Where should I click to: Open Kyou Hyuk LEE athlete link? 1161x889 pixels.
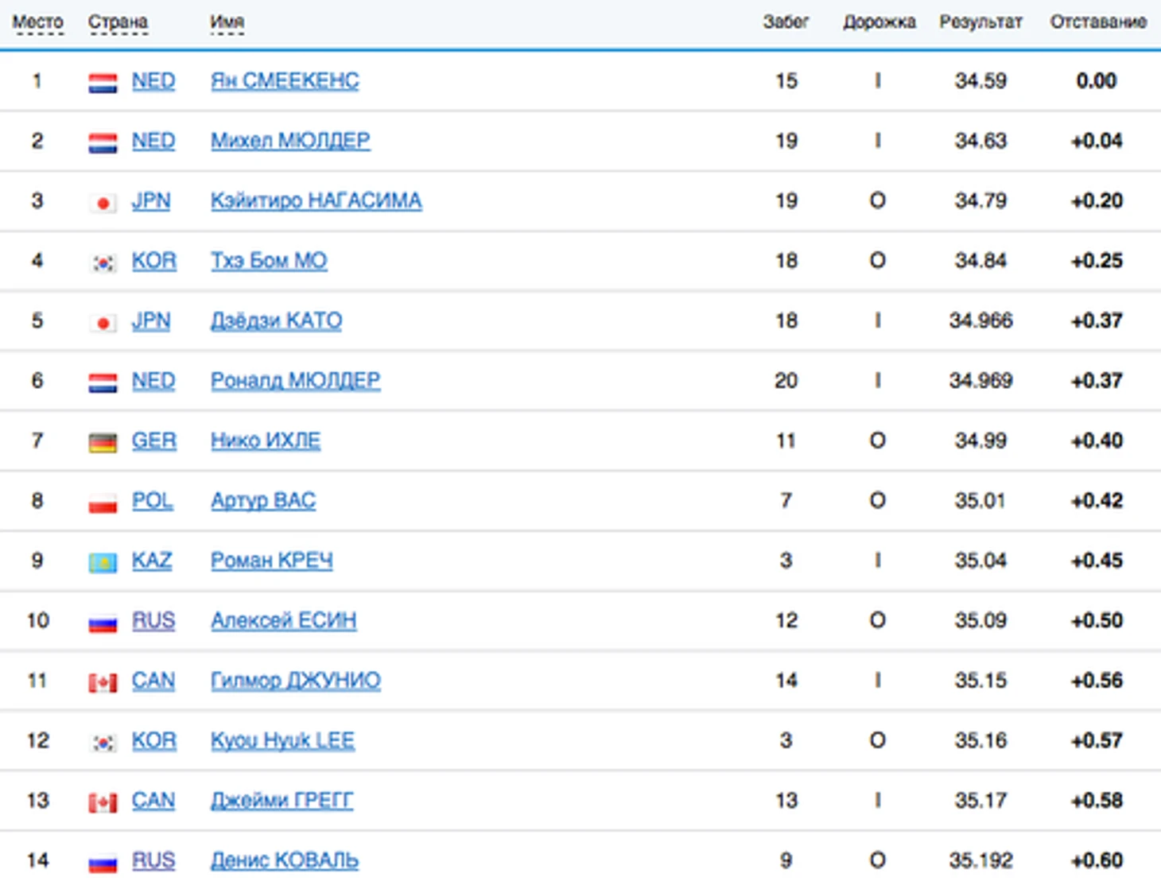coord(282,740)
